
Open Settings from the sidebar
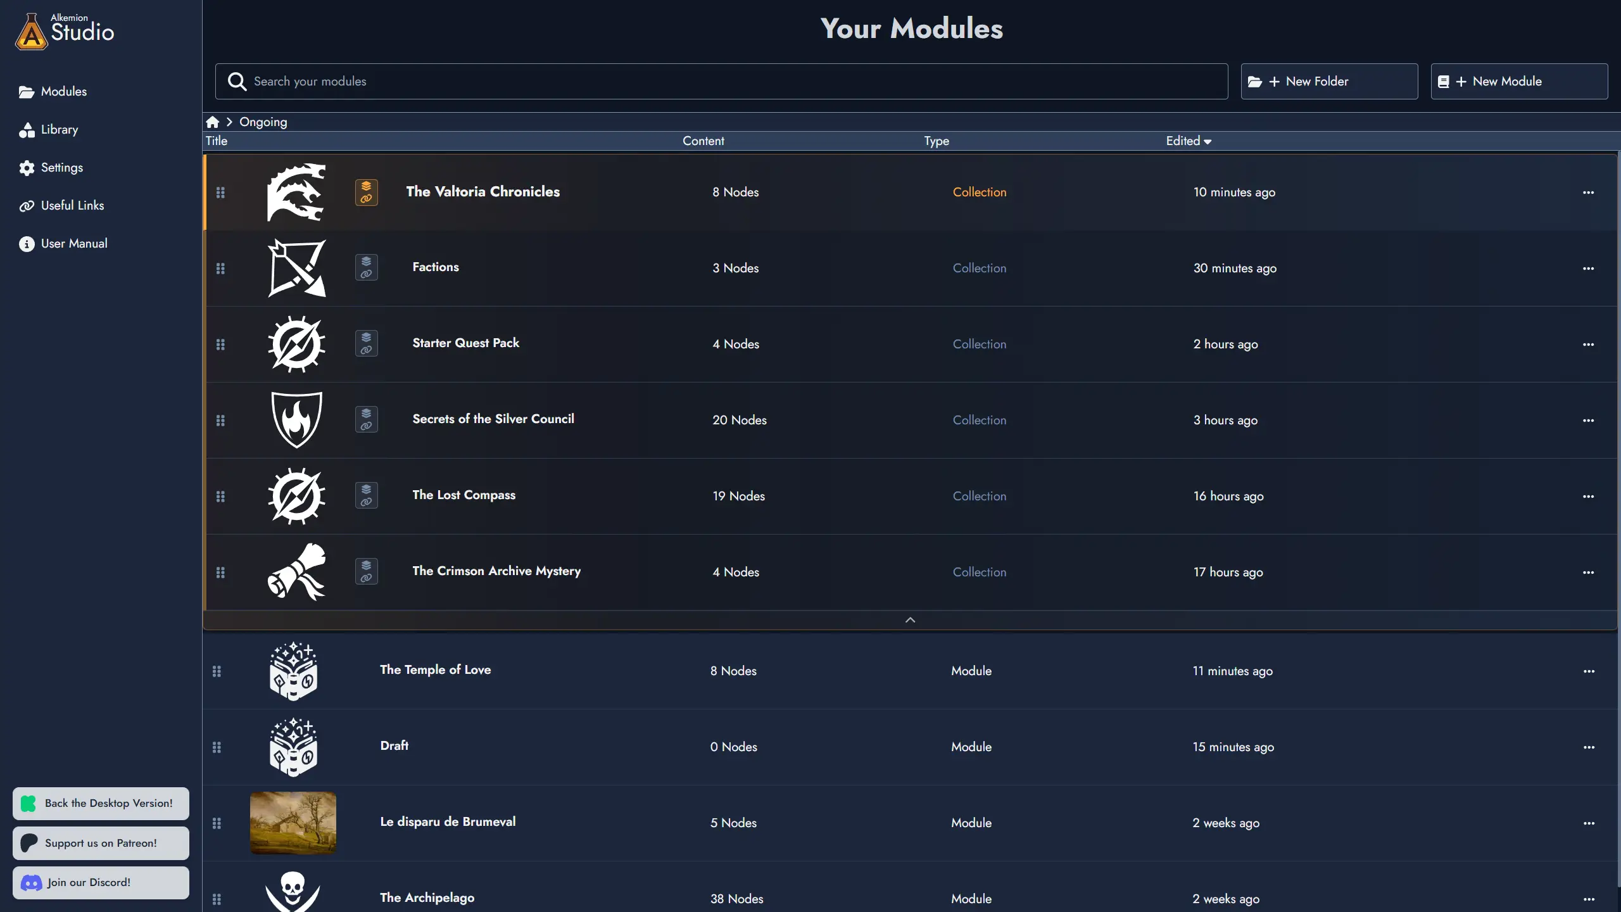(x=61, y=167)
